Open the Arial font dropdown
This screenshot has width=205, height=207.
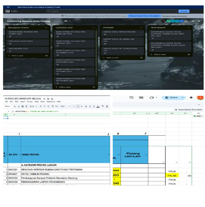65,106
